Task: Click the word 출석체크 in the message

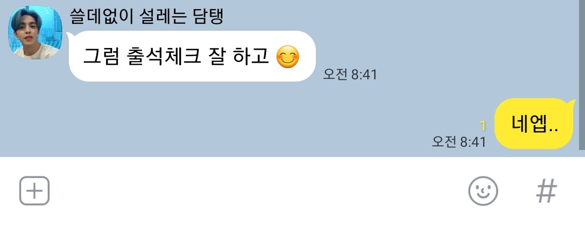Action: coord(165,58)
